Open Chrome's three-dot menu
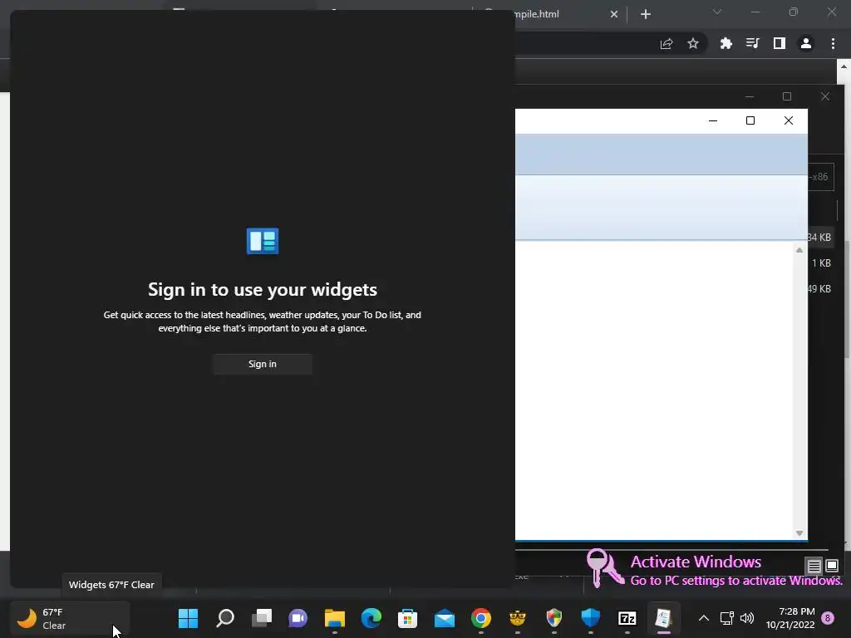The height and width of the screenshot is (638, 851). [x=833, y=43]
